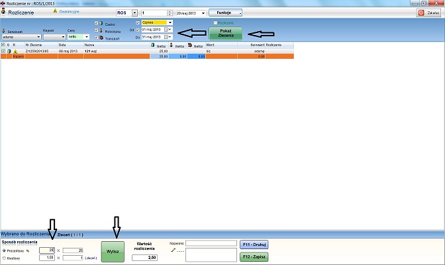445x265 pixels.
Task: Untick the checkbox for order 2/1259/2013/05
Action: pos(3,51)
